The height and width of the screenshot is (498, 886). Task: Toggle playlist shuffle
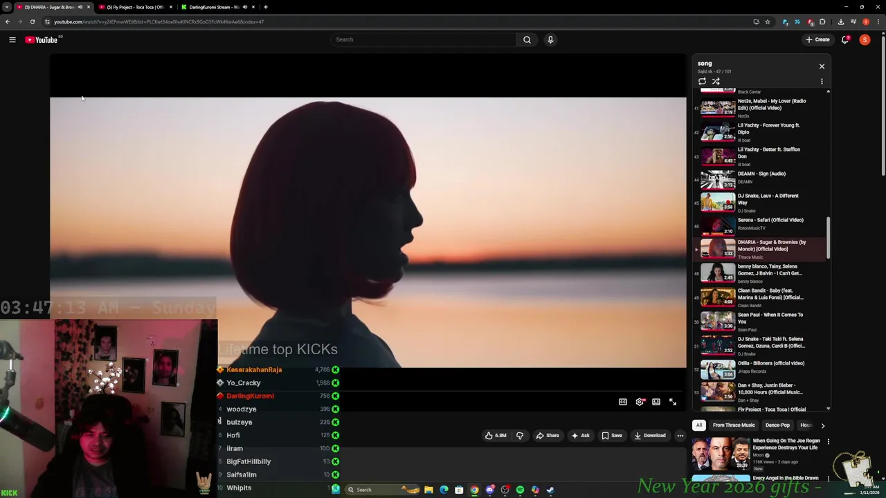pos(716,82)
